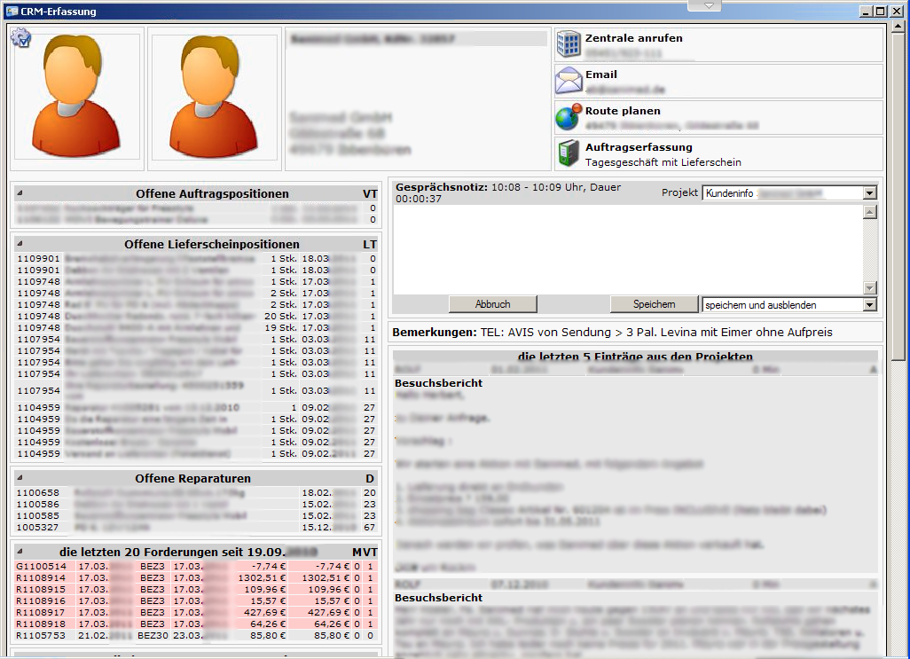Viewport: 910px width, 659px height.
Task: Click the Email envelope icon
Action: pos(569,81)
